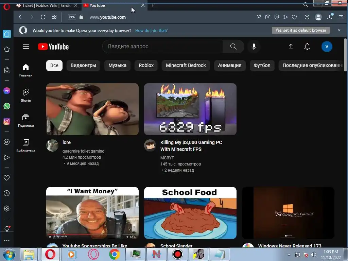Dismiss the default browser banner
Viewport: 348px width, 261px height.
339,30
